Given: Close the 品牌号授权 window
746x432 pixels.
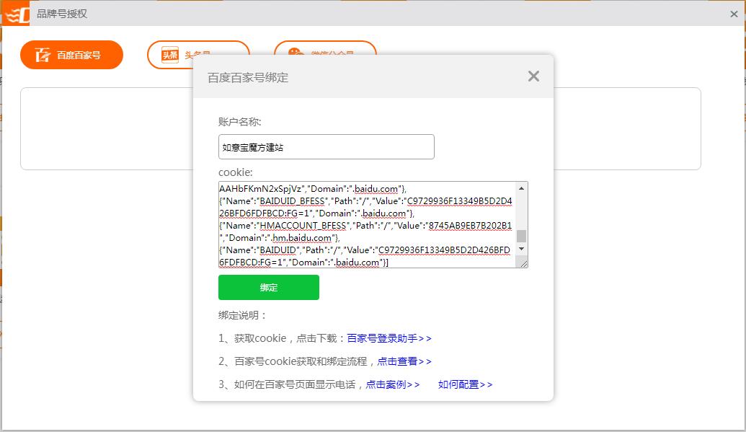Looking at the screenshot, I should (x=734, y=14).
